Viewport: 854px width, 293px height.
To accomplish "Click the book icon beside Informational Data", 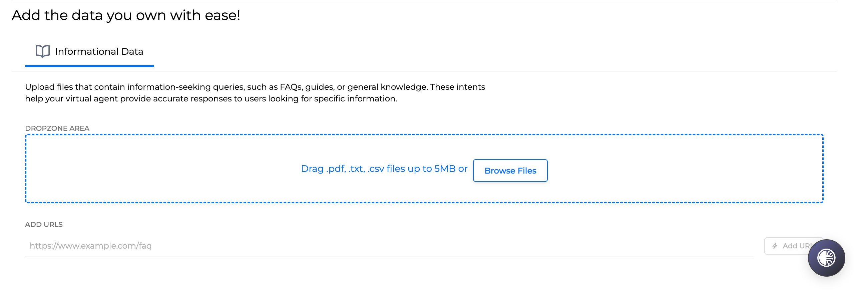I will coord(43,51).
